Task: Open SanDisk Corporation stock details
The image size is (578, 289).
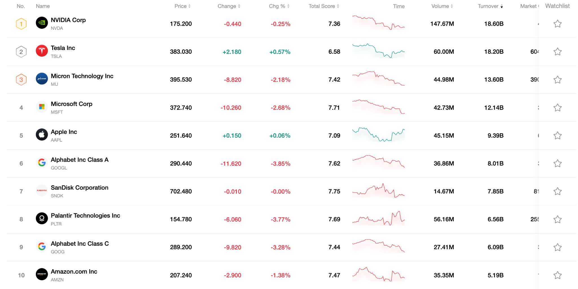Action: click(x=79, y=188)
